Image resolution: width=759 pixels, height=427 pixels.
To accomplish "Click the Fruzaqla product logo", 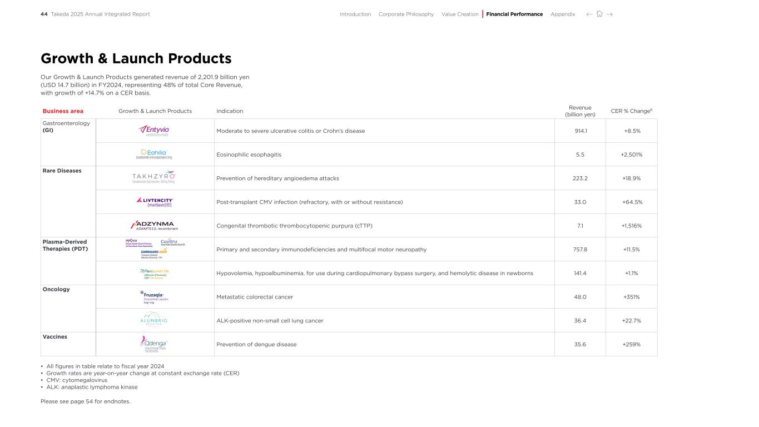I will (x=153, y=296).
